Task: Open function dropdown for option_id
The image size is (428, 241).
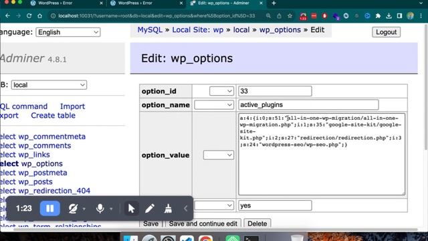Action: [x=221, y=91]
